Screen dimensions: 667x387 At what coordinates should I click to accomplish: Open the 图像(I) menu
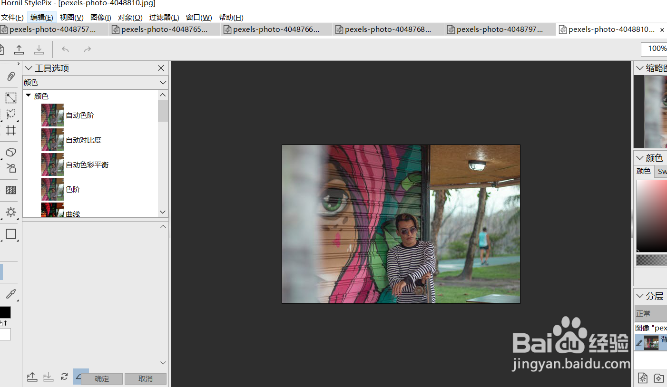tap(100, 18)
